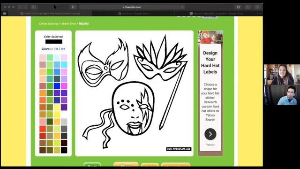300x169 pixels.
Task: Switch to the Masks Coloring Page tab
Action: click(x=50, y=14)
